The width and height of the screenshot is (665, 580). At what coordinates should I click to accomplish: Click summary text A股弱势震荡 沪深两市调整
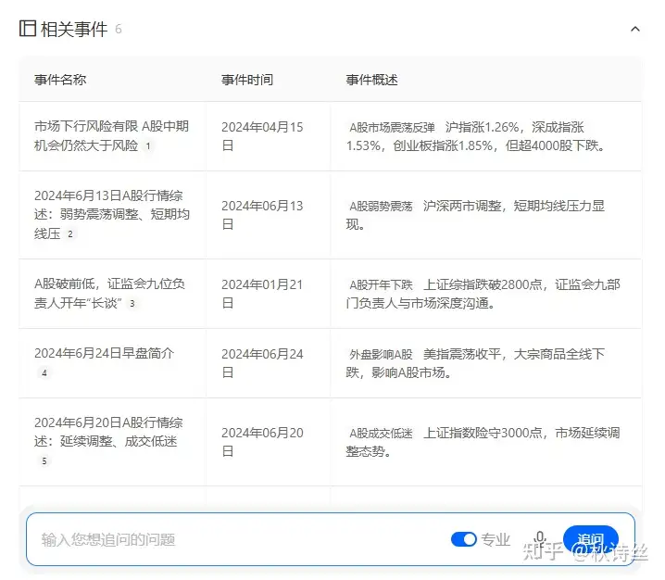[x=475, y=215]
